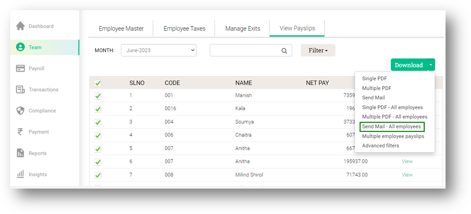Viewport: 471px width, 214px height.
Task: Toggle the select-all header checkbox
Action: (x=98, y=83)
